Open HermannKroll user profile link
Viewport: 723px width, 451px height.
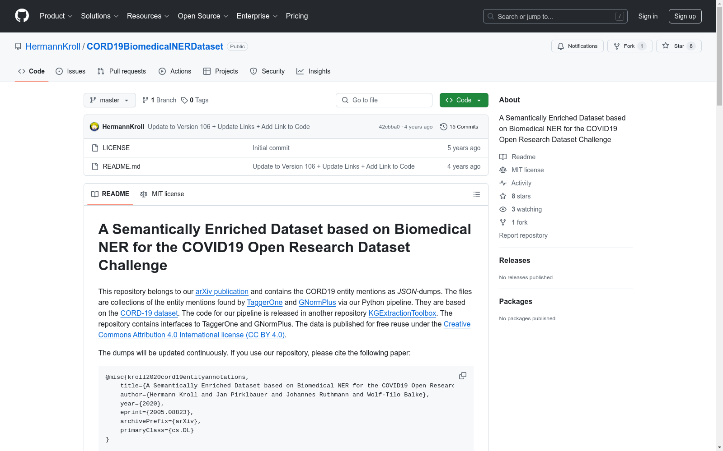(x=53, y=46)
